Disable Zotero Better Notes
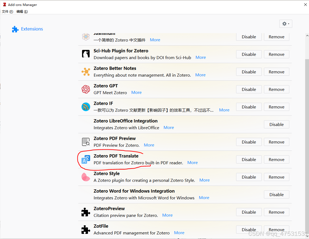Screen dimensions: 309x239 (x=249, y=72)
